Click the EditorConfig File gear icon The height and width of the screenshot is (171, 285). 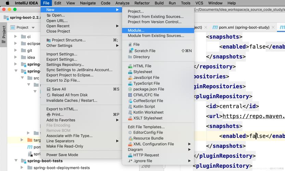click(130, 132)
